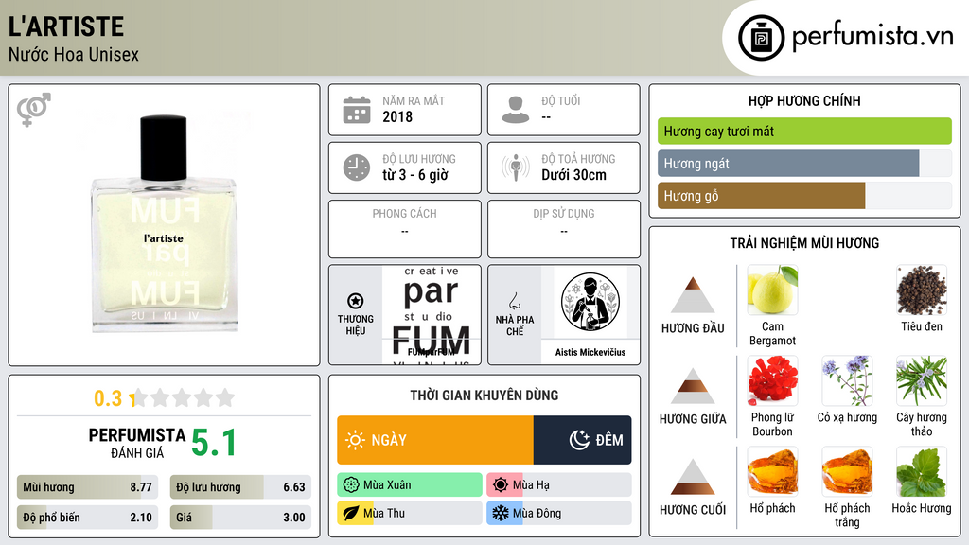The image size is (969, 545).
Task: Click the unisex gender symbol icon
Action: tap(34, 110)
